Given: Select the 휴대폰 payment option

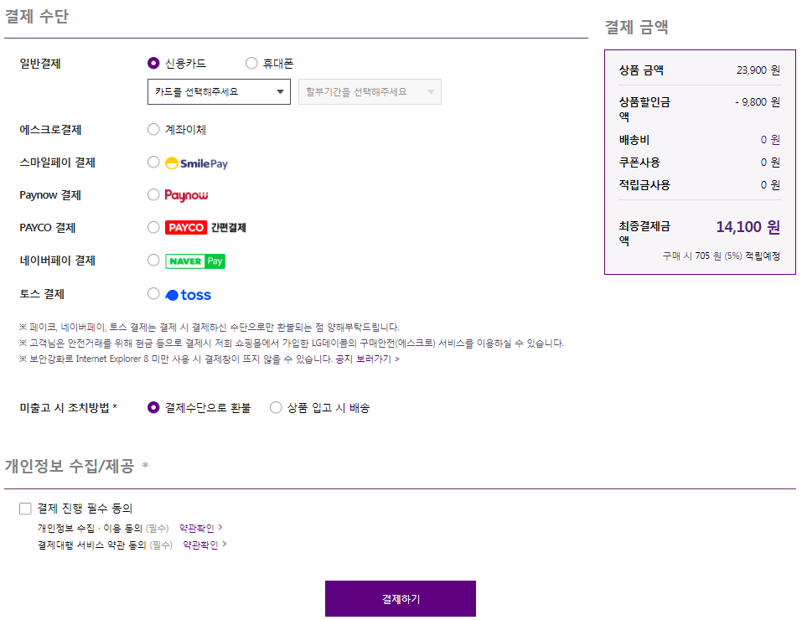Looking at the screenshot, I should coord(250,63).
